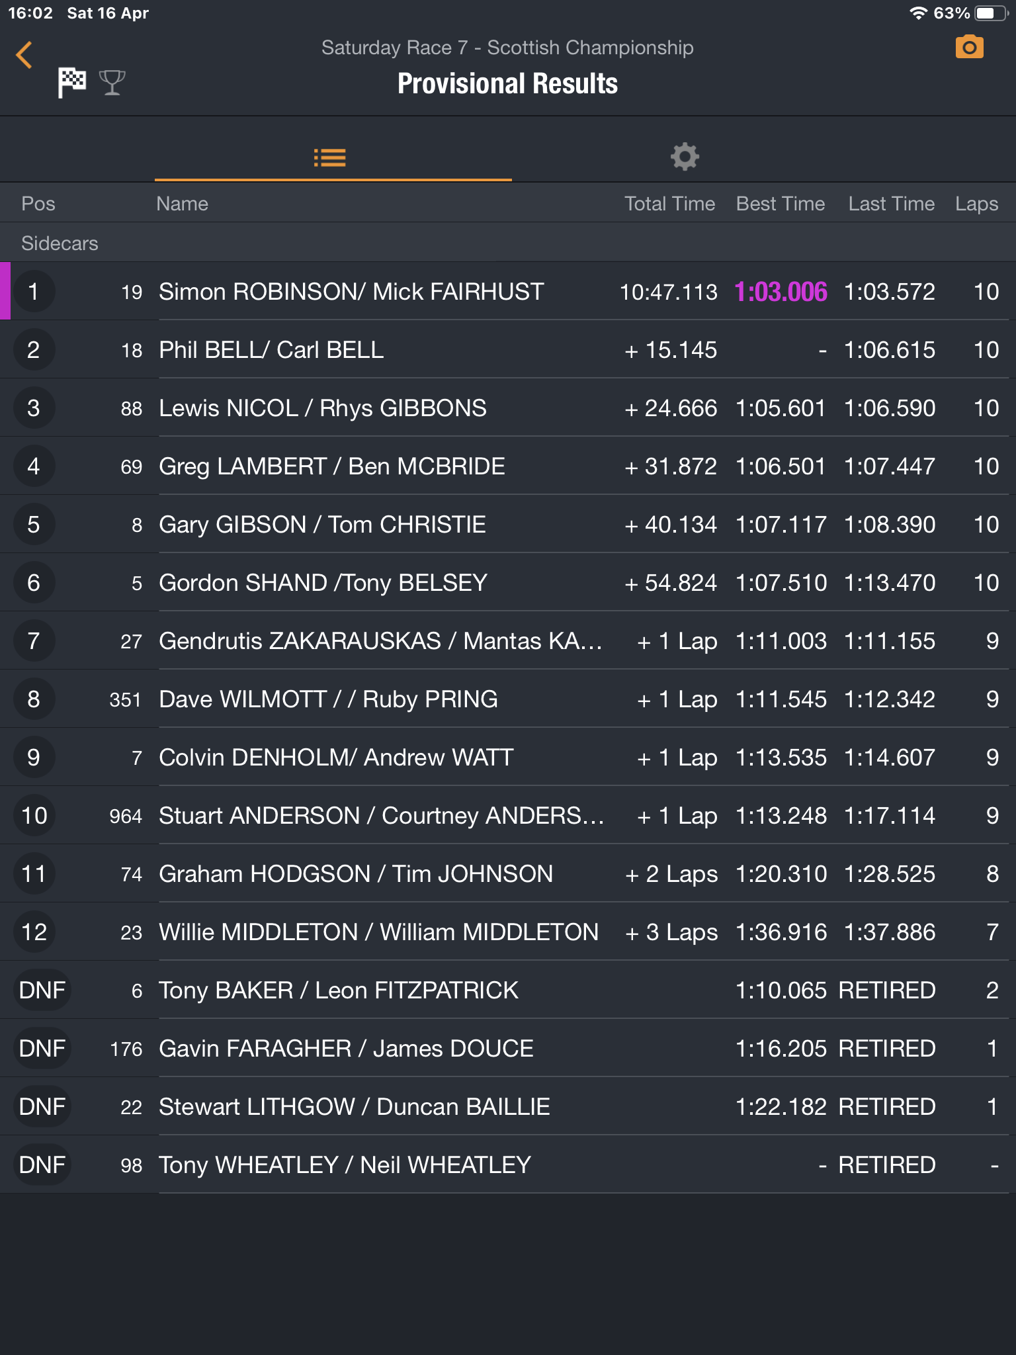Tap the orange camera icon
The image size is (1016, 1355).
(x=969, y=48)
